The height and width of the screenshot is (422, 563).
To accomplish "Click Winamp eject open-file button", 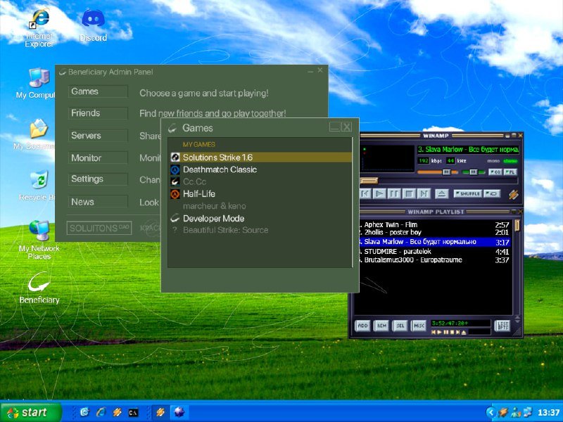I will point(442,194).
